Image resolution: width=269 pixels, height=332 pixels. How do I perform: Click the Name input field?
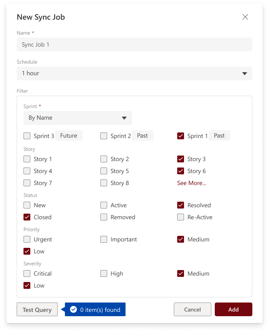click(134, 44)
